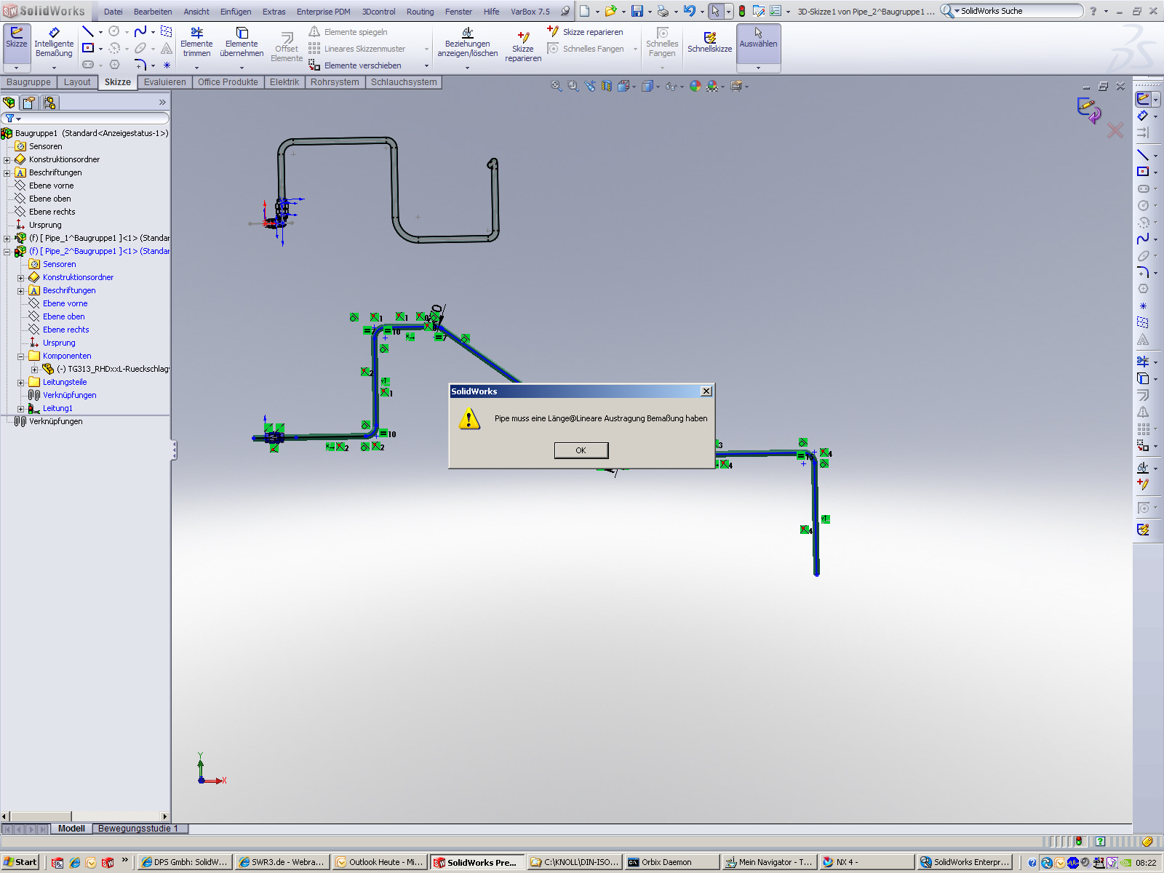The width and height of the screenshot is (1164, 873).
Task: Click the New document icon
Action: 584,11
